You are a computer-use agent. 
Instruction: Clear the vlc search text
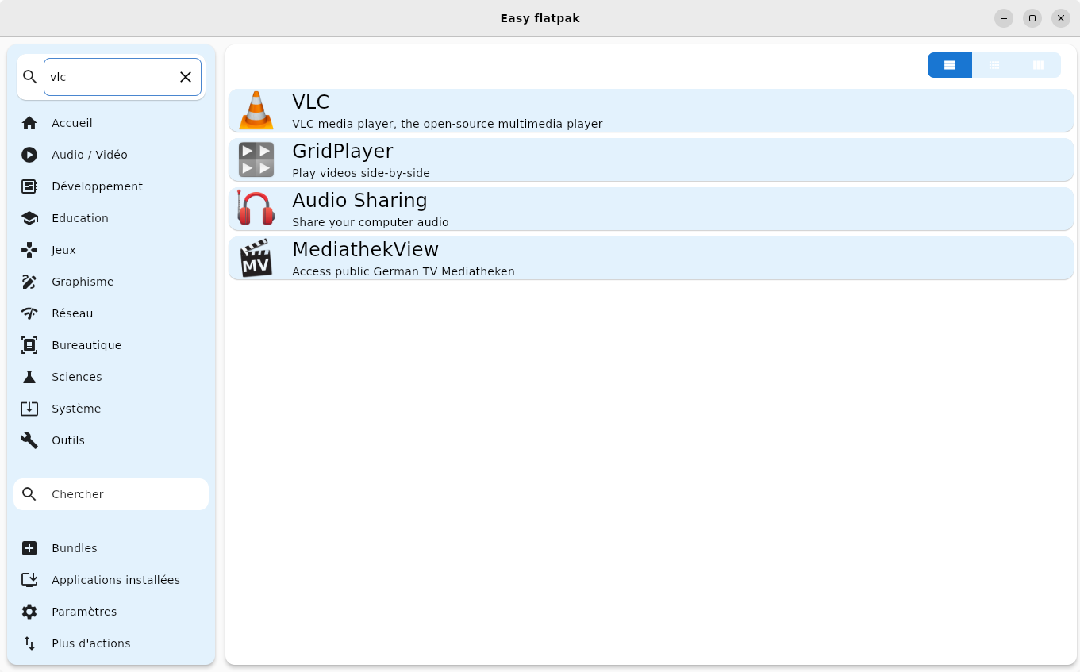186,77
